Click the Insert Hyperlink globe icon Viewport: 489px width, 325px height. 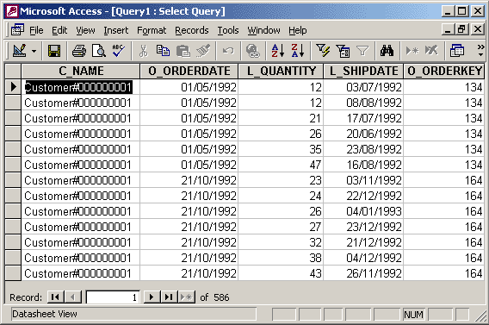click(252, 51)
